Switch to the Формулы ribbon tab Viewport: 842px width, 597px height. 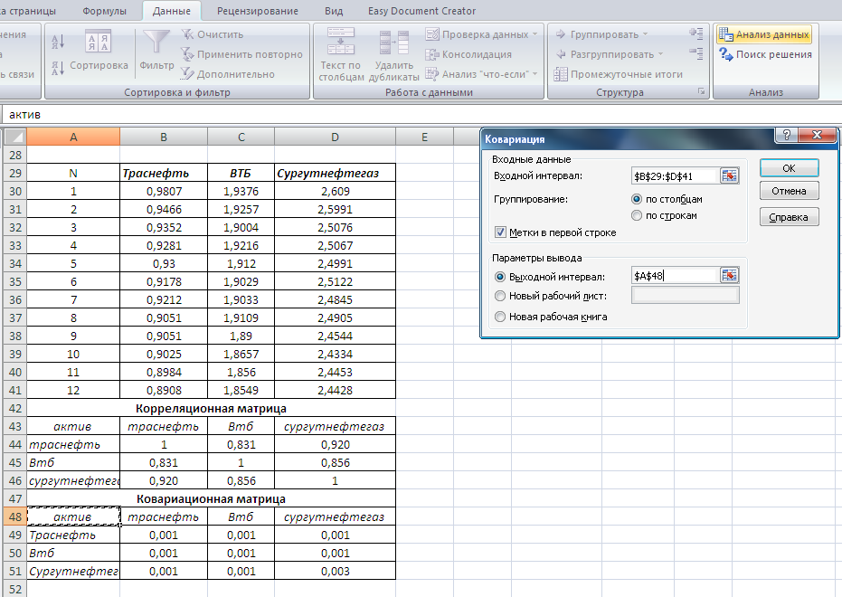(x=104, y=11)
